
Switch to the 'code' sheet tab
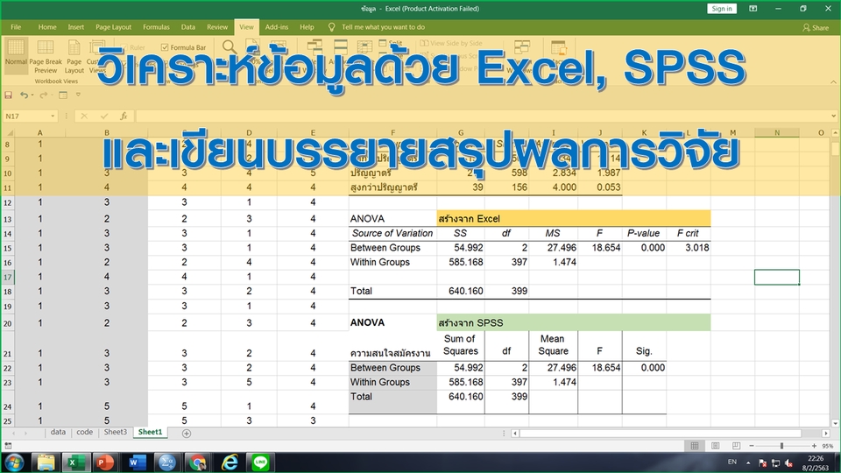click(84, 432)
